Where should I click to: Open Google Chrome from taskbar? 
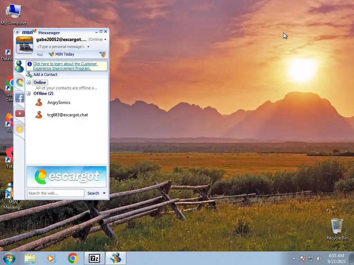pos(73,258)
